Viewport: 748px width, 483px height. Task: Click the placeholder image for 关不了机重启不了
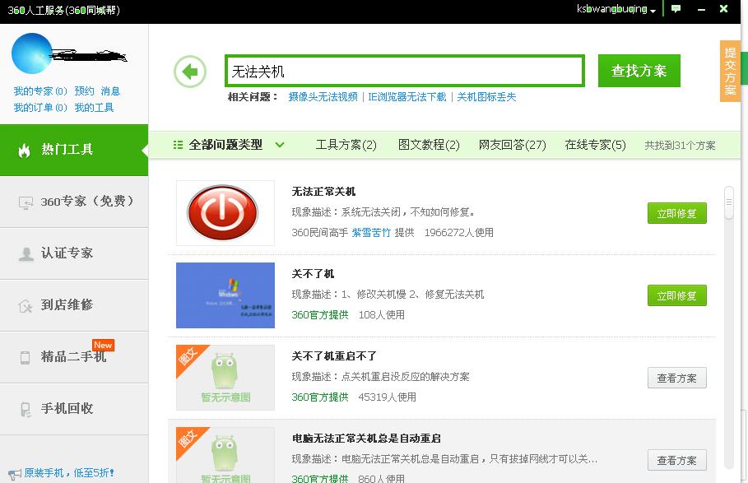[x=225, y=377]
